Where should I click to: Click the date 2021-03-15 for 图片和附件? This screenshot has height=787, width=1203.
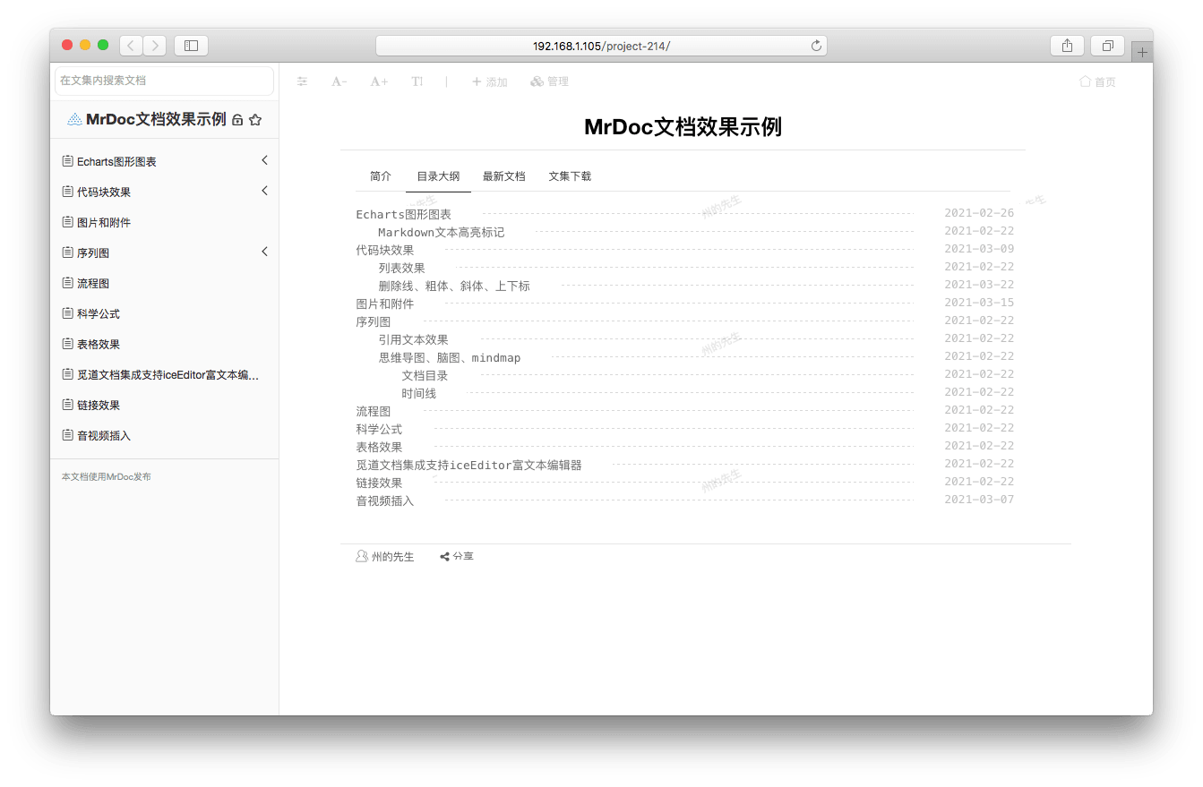979,303
